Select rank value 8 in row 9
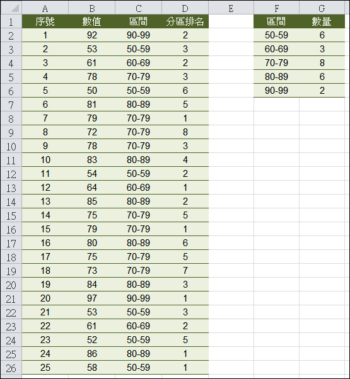Viewport: 350px width, 379px height. (x=185, y=132)
